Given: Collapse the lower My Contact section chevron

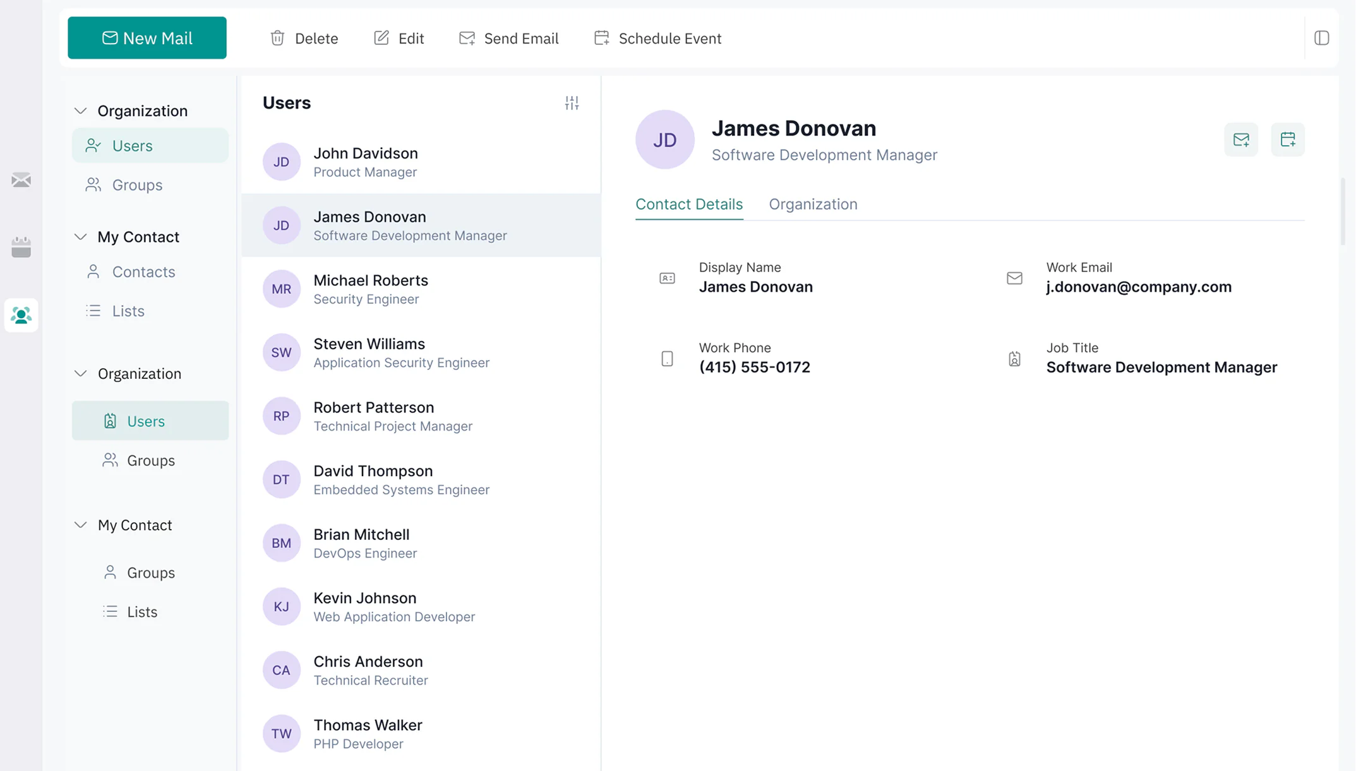Looking at the screenshot, I should [80, 525].
